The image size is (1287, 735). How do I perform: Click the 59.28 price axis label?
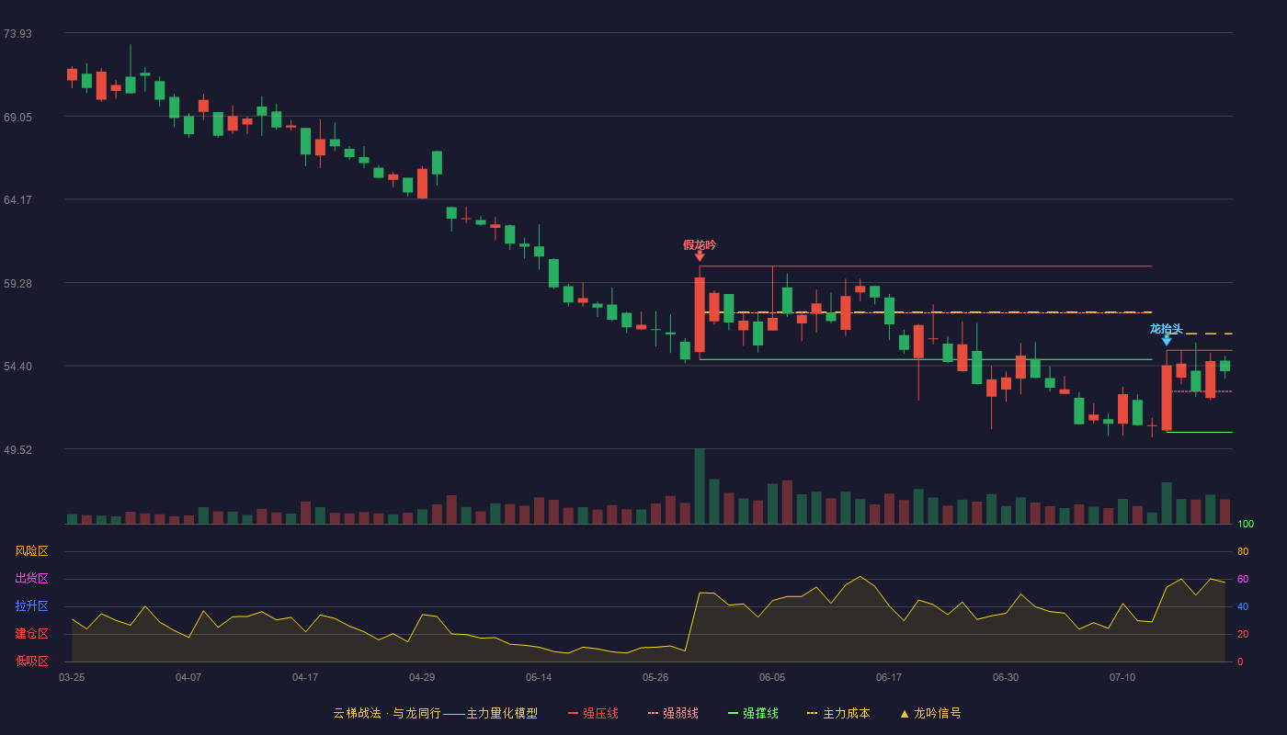point(17,284)
